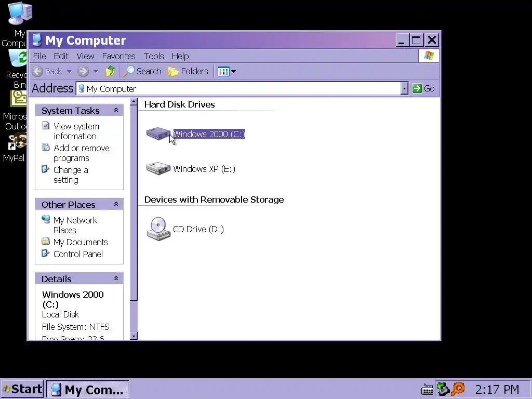532x399 pixels.
Task: Open My Network Places link
Action: 75,225
